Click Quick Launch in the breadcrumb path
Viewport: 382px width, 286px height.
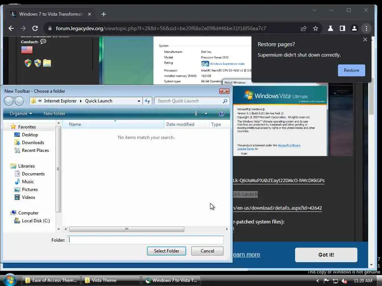click(x=98, y=101)
